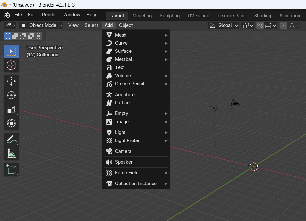Select the Rotate tool

coord(11,95)
